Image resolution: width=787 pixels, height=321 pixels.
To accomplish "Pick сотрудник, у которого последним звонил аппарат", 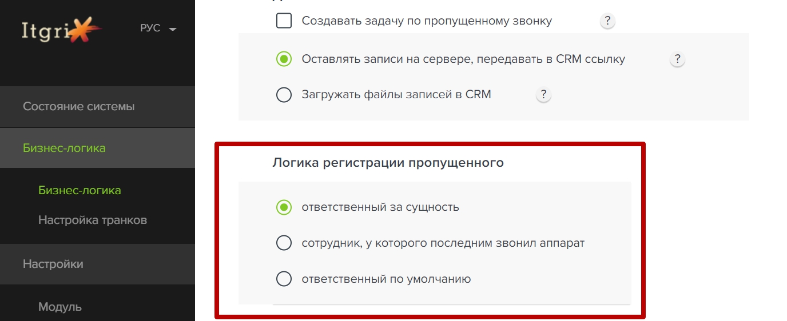I will pyautogui.click(x=284, y=243).
